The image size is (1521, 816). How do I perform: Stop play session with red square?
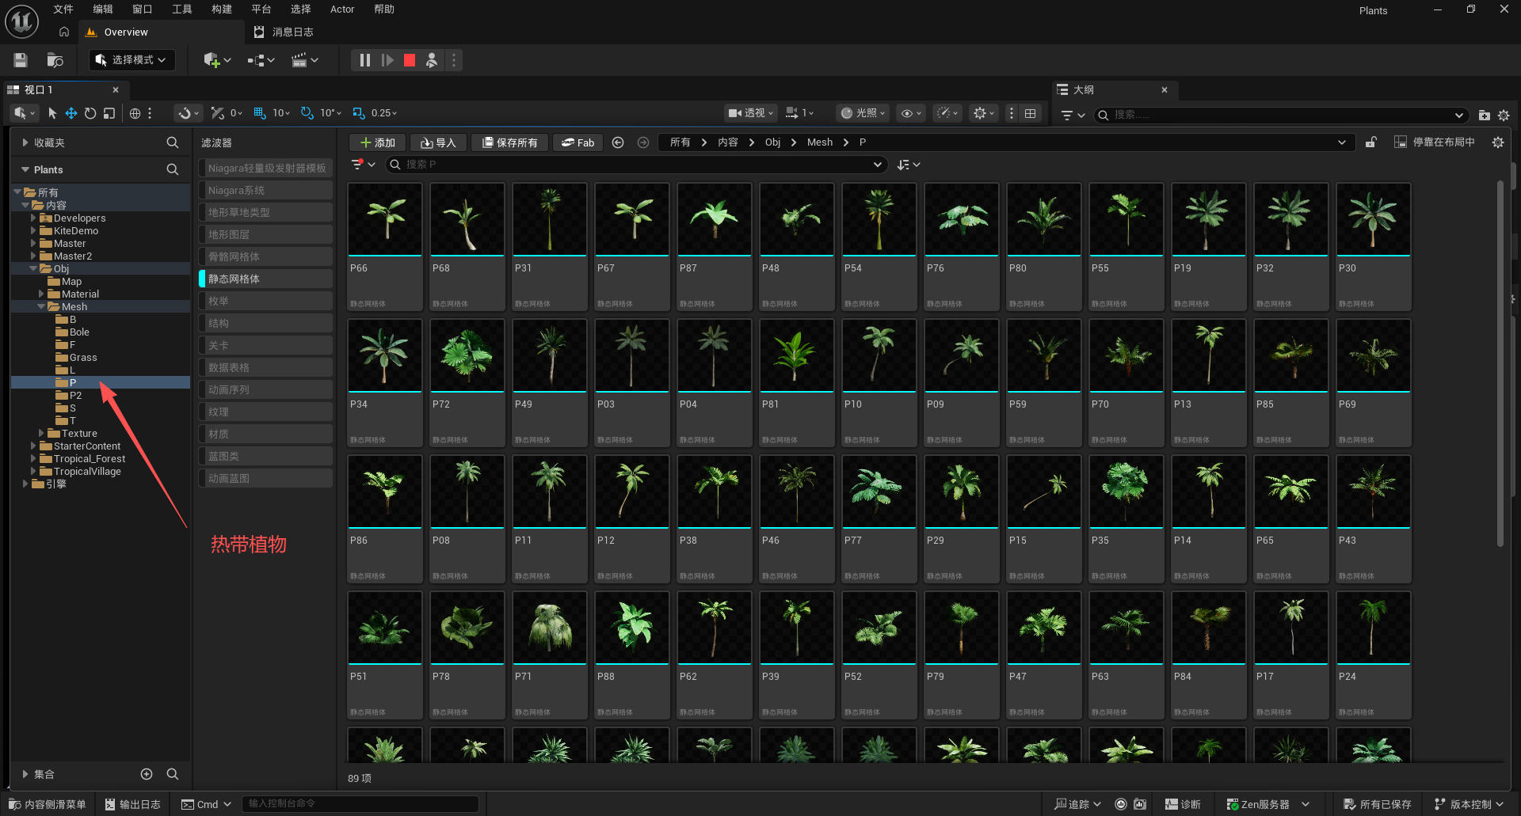click(x=410, y=60)
